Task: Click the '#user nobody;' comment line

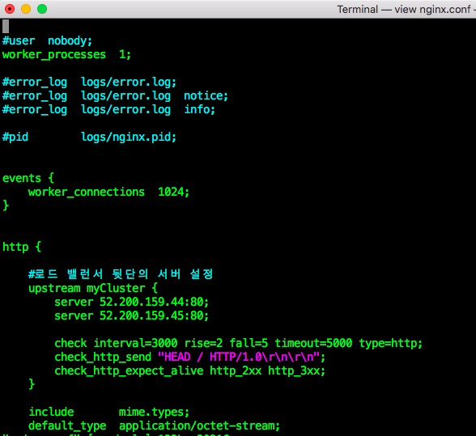Action: (47, 40)
